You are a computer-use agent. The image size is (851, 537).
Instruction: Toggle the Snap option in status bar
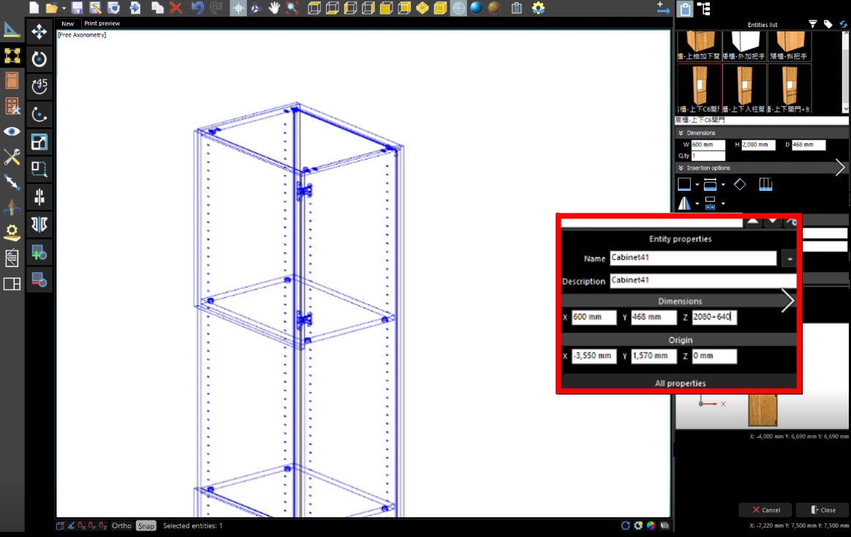146,526
